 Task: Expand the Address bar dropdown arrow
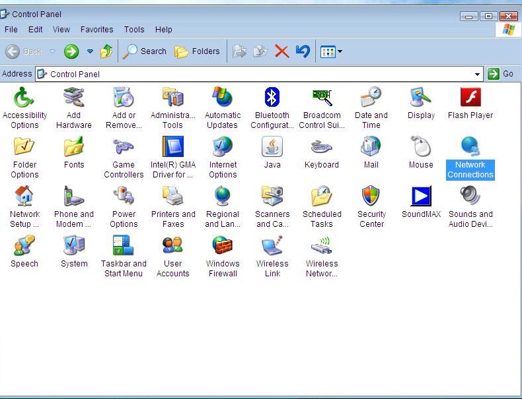(477, 74)
